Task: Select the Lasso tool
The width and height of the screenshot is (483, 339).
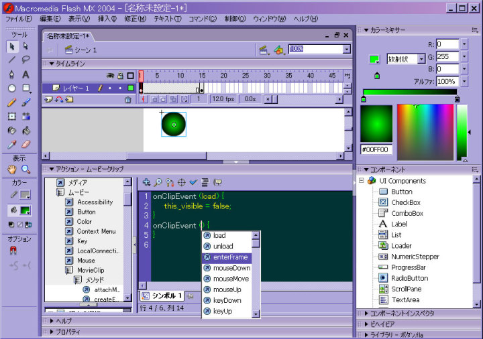Action: (x=26, y=60)
